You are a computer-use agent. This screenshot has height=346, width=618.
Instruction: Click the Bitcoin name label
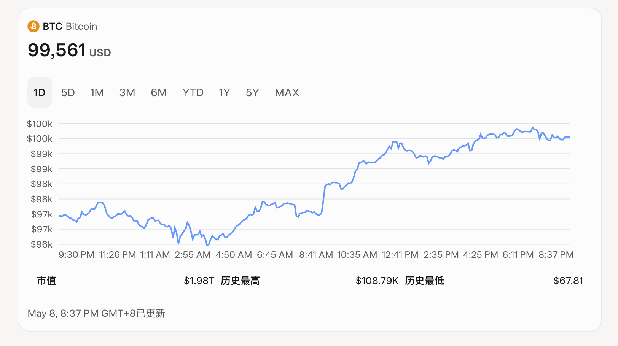81,26
